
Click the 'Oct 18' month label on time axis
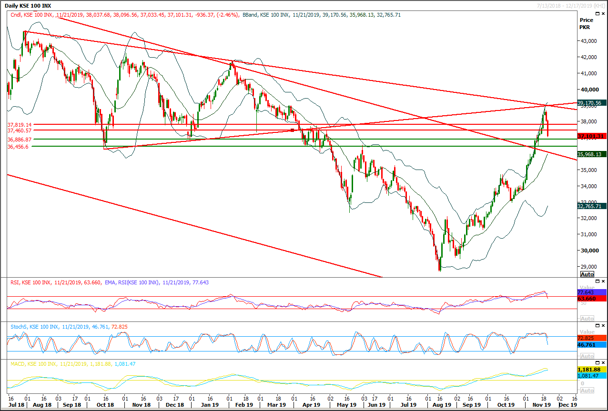(105, 404)
